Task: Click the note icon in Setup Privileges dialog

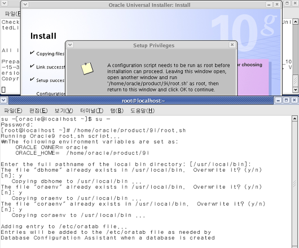Action: click(87, 68)
